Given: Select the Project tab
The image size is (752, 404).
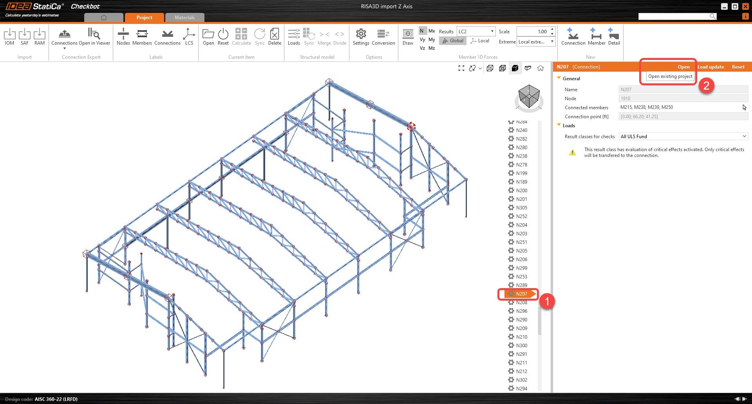Looking at the screenshot, I should click(144, 17).
